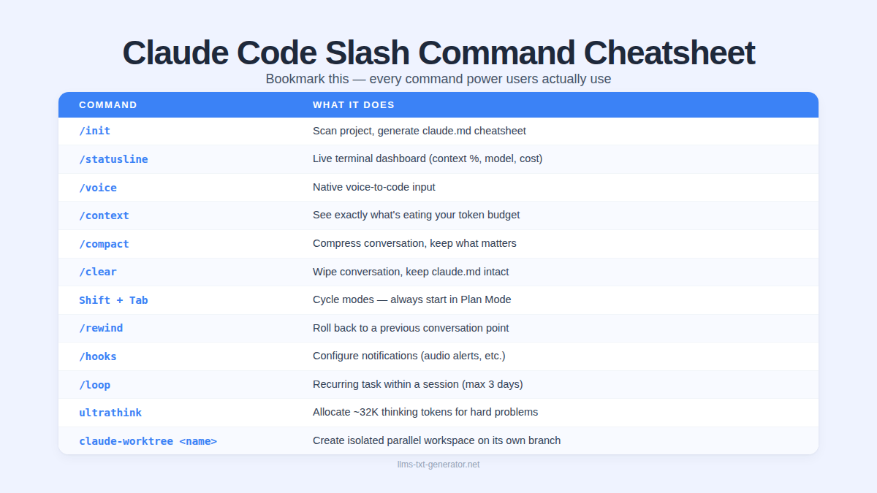Click the /loop command cell
Viewport: 877px width, 493px height.
94,385
